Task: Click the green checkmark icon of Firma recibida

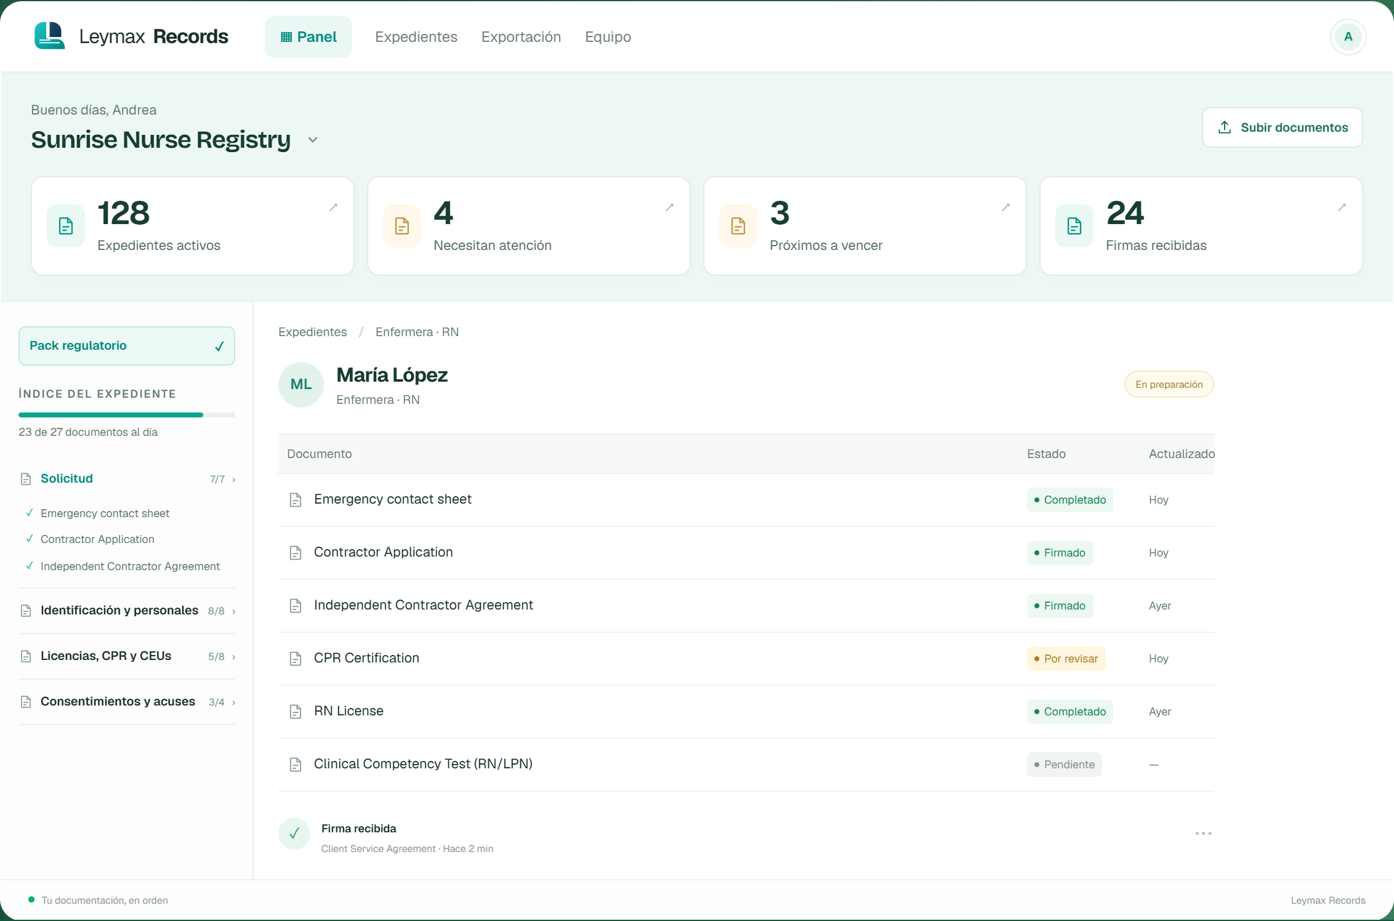Action: point(294,834)
